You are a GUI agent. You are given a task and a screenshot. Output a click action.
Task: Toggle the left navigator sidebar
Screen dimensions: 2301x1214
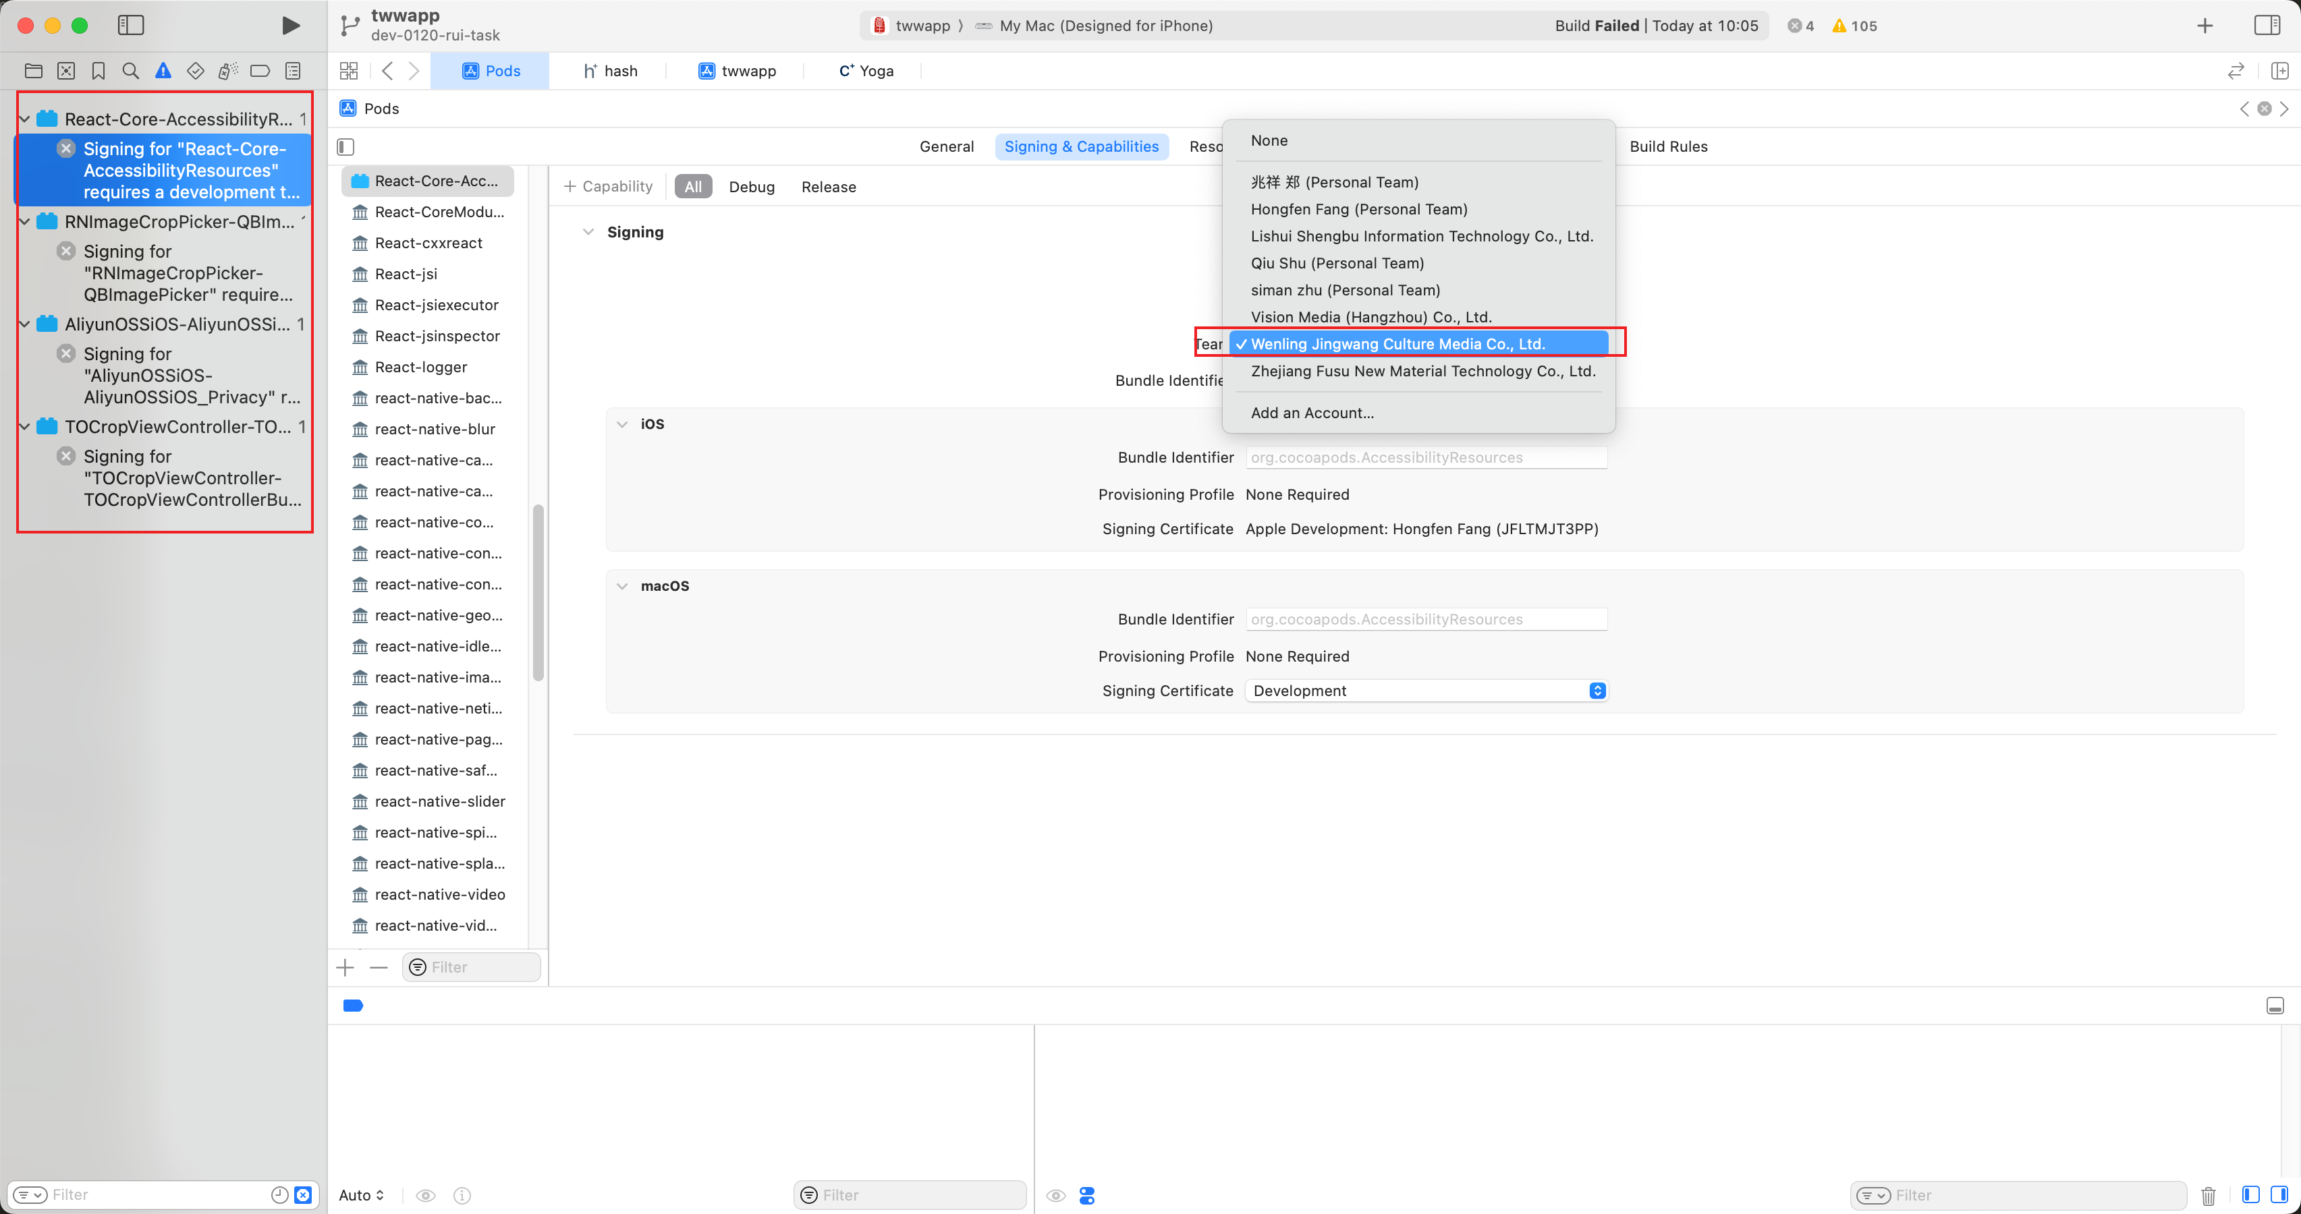pos(130,25)
